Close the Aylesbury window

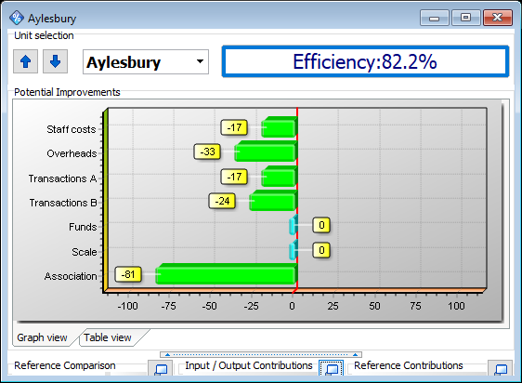[497, 18]
